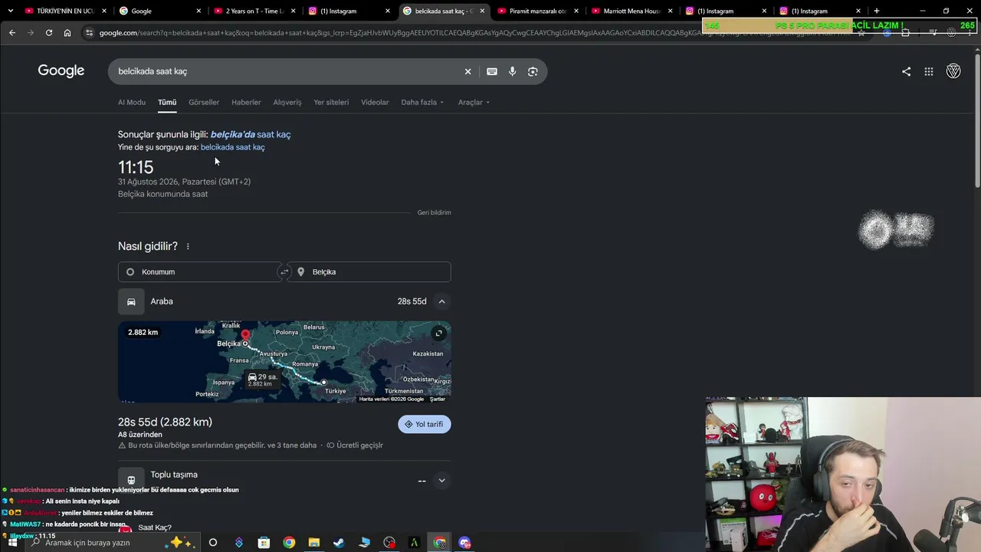Start a voice search with the microphone

tap(512, 71)
